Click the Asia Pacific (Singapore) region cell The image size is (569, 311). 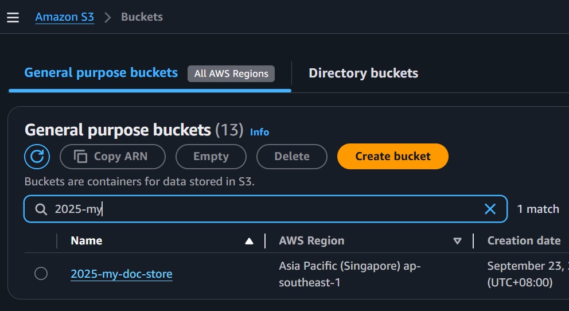tap(349, 274)
